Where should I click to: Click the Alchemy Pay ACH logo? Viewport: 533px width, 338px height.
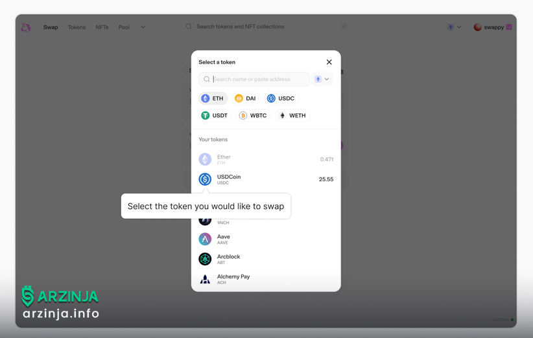(205, 279)
